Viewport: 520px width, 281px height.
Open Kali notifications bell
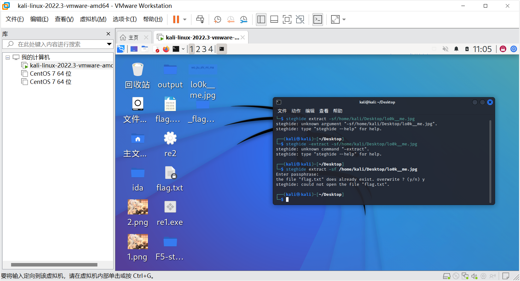coord(456,49)
